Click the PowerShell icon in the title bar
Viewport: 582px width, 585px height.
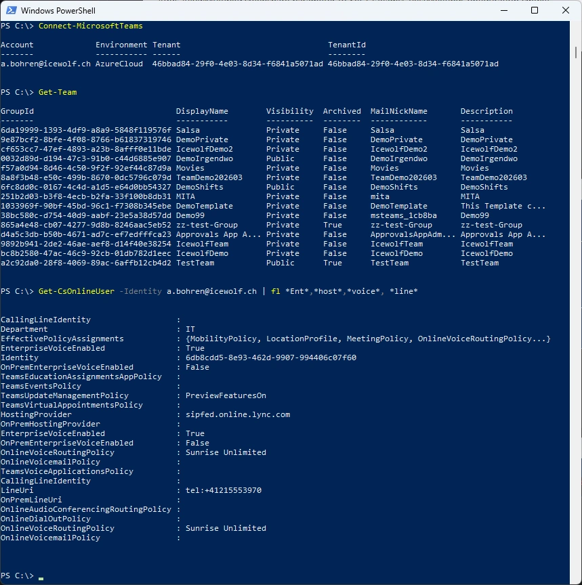coord(11,10)
